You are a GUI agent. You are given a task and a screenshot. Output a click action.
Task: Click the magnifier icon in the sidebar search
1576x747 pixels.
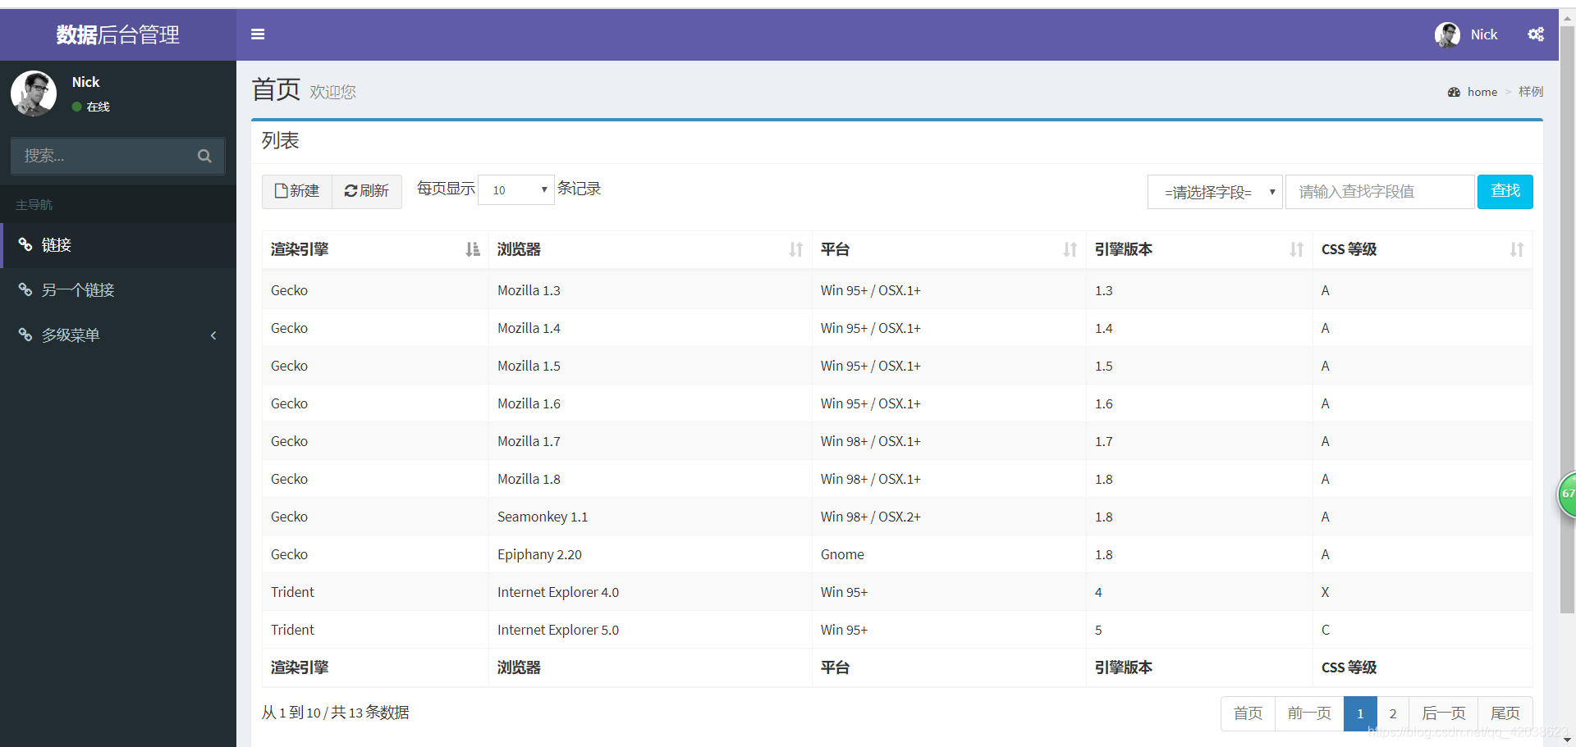coord(204,156)
